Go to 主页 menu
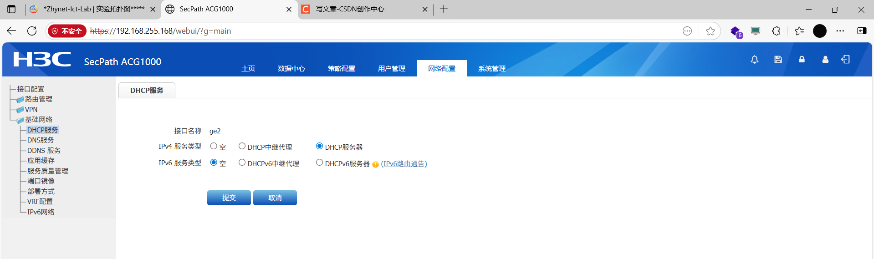The width and height of the screenshot is (874, 259). pos(248,69)
